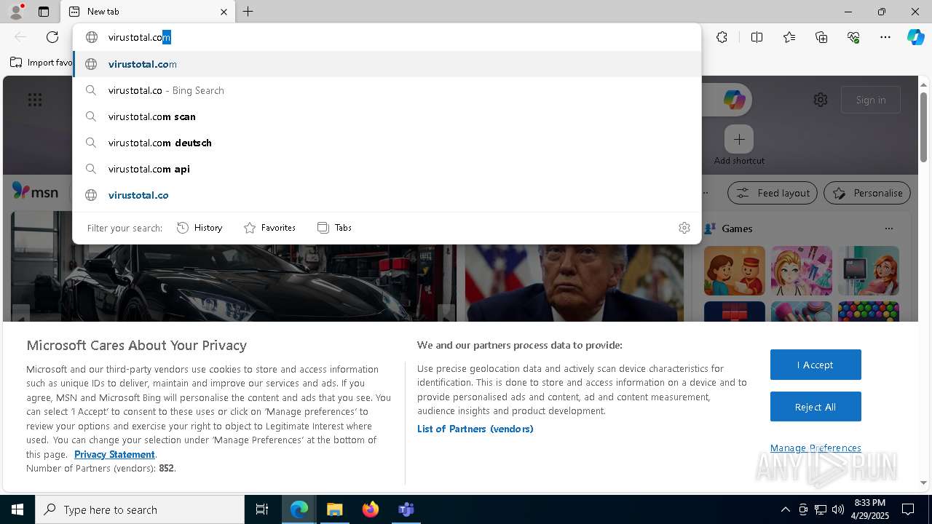Open address bar search settings gear
This screenshot has width=932, height=524.
[x=684, y=228]
